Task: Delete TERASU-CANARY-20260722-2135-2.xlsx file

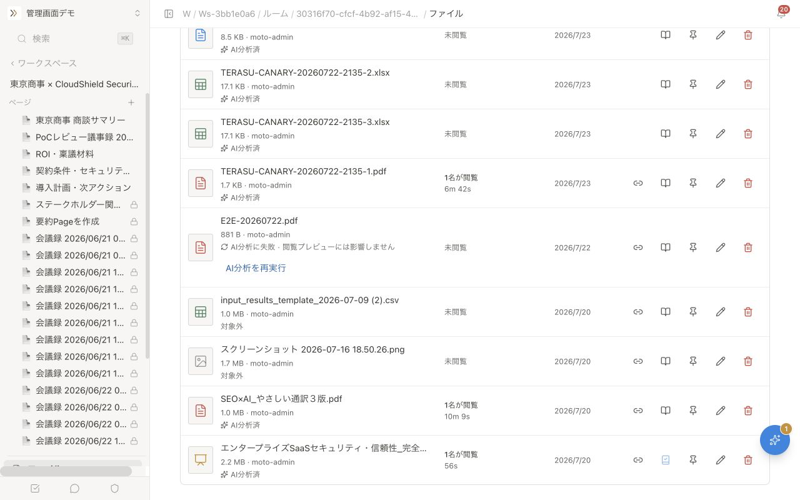Action: tap(748, 84)
